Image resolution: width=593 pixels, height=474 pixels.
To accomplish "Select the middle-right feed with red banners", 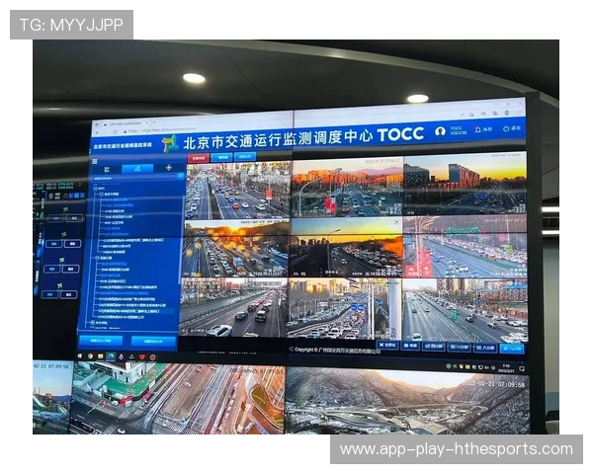I will (x=466, y=247).
